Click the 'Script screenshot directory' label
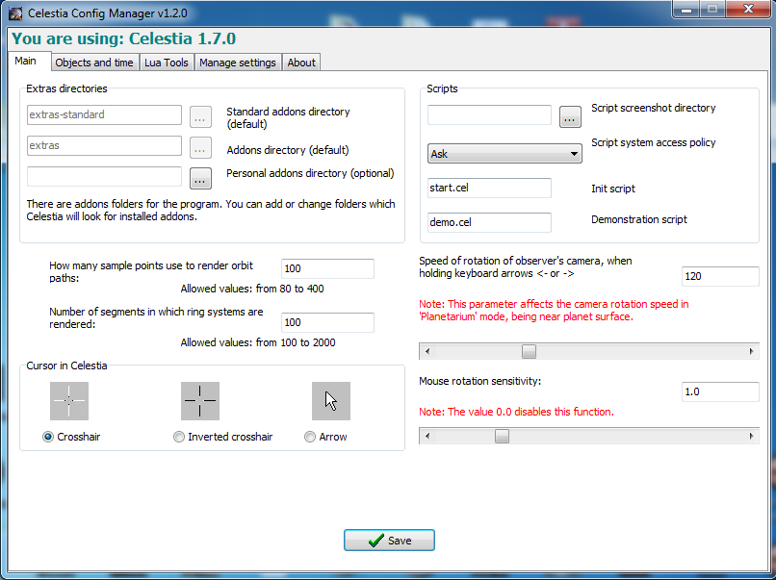This screenshot has height=580, width=776. 654,109
